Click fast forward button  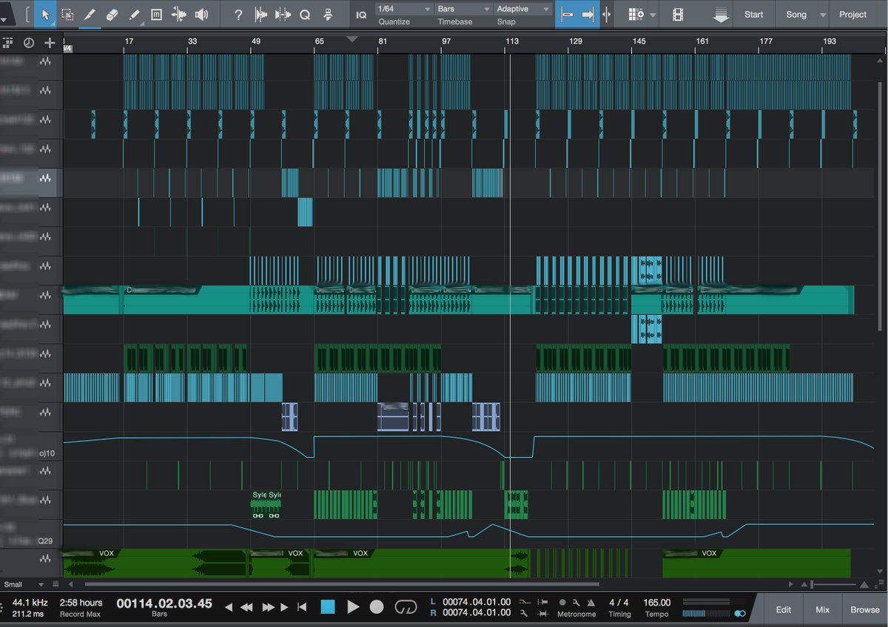coord(267,607)
